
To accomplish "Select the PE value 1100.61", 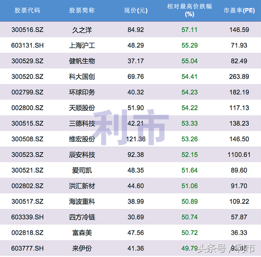I will [239, 155].
